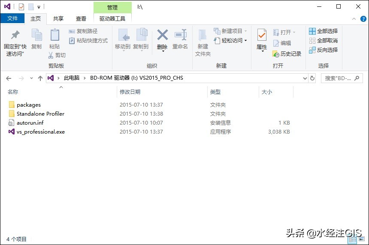Switch to details view icon in status bar
Screen dimensions: 369x245
[x=353, y=239]
